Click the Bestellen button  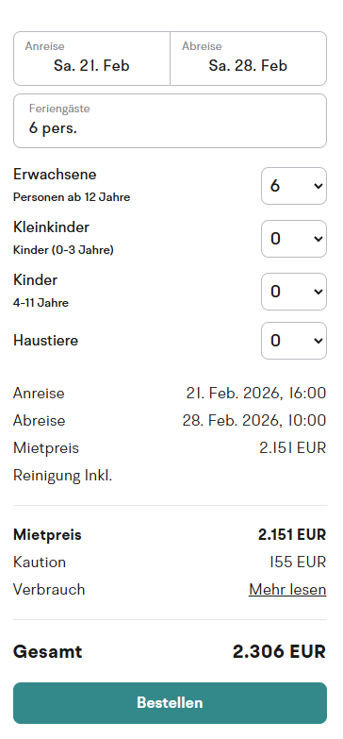[x=170, y=703]
